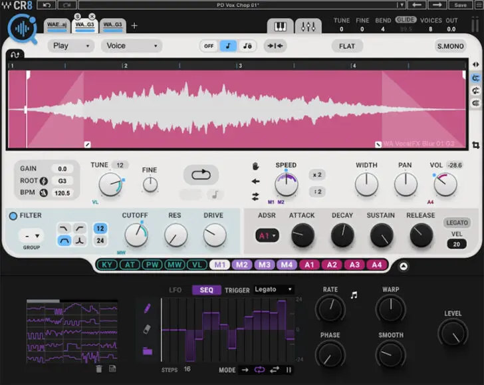Image resolution: width=484 pixels, height=385 pixels.
Task: Toggle the LEGATO button
Action: point(457,223)
